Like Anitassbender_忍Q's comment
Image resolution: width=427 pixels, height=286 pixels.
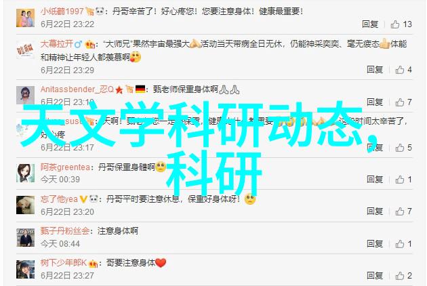(x=399, y=102)
